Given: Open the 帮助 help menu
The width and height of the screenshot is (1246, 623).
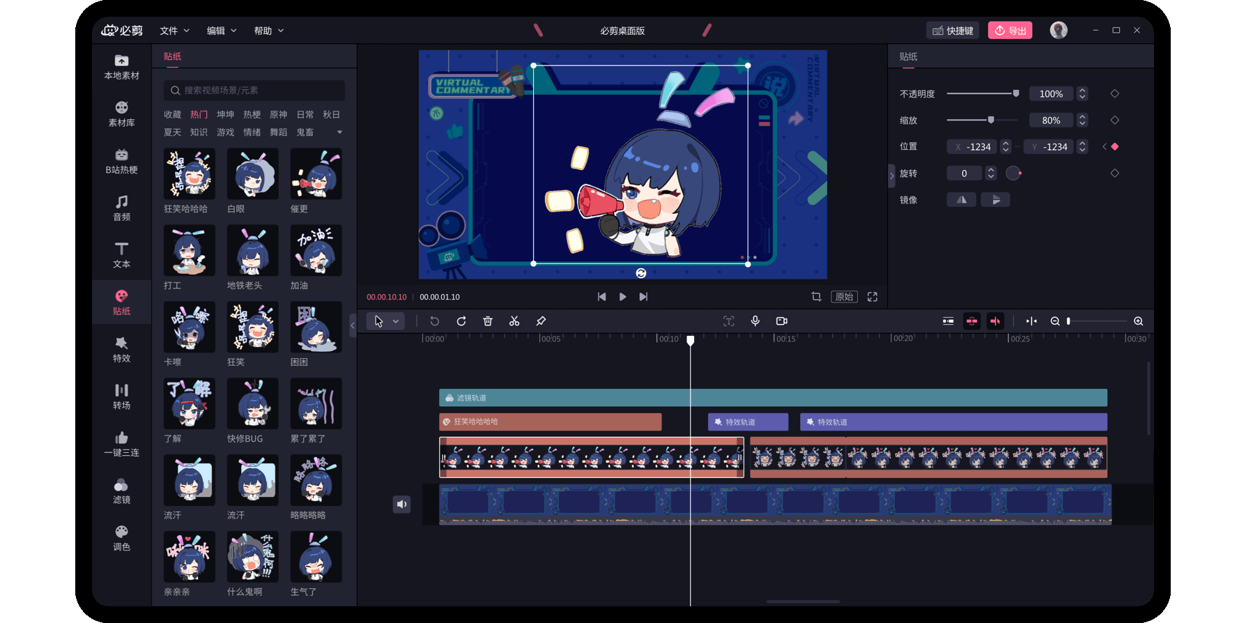Looking at the screenshot, I should coord(269,31).
